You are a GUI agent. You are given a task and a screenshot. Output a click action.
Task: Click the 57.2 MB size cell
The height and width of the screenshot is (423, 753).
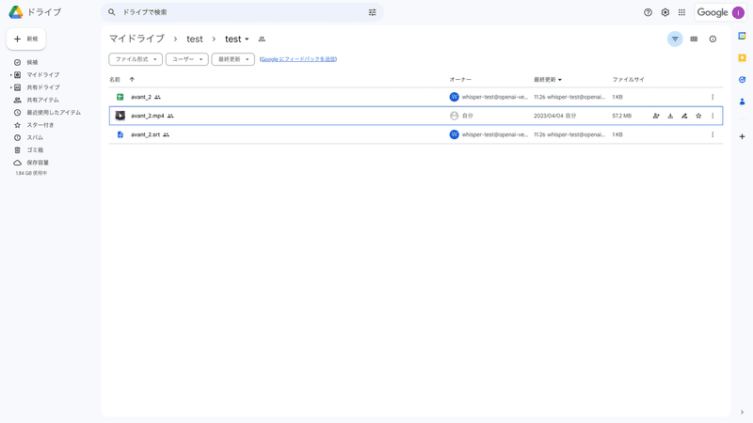pos(622,116)
